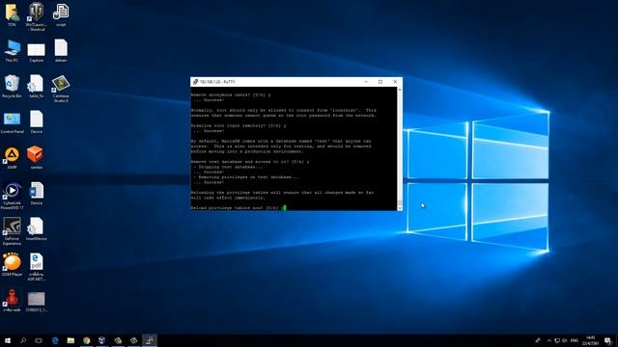Show hidden system tray icons chevron
Viewport: 618px width, 347px height.
click(x=549, y=340)
